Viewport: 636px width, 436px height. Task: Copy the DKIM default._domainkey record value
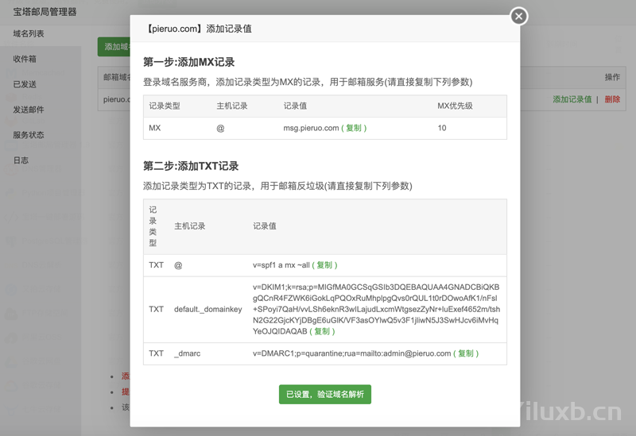322,331
